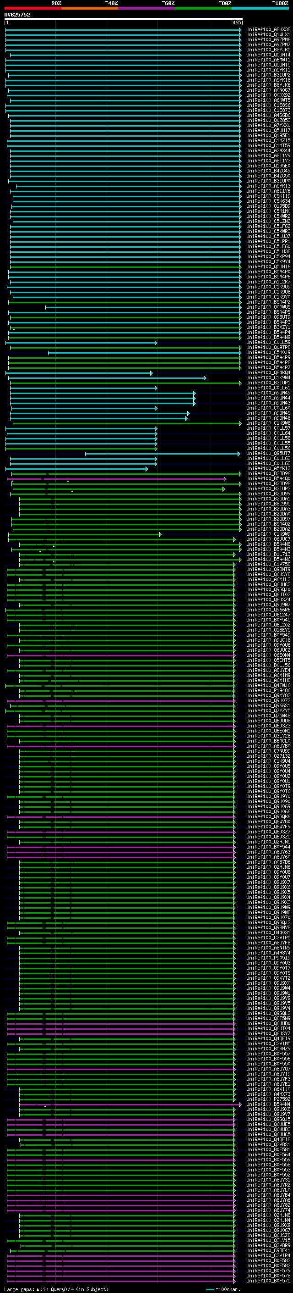Viewport: 293px width, 1293px height.
Task: Click label UniRef100_B3IUP1
Action: 268,383
